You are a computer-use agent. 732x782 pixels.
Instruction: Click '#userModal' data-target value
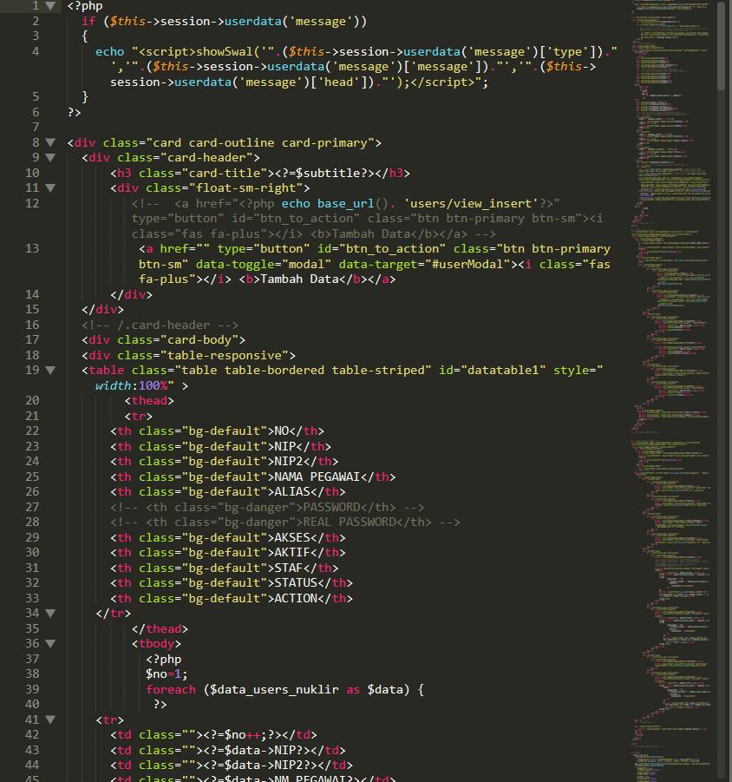(467, 265)
